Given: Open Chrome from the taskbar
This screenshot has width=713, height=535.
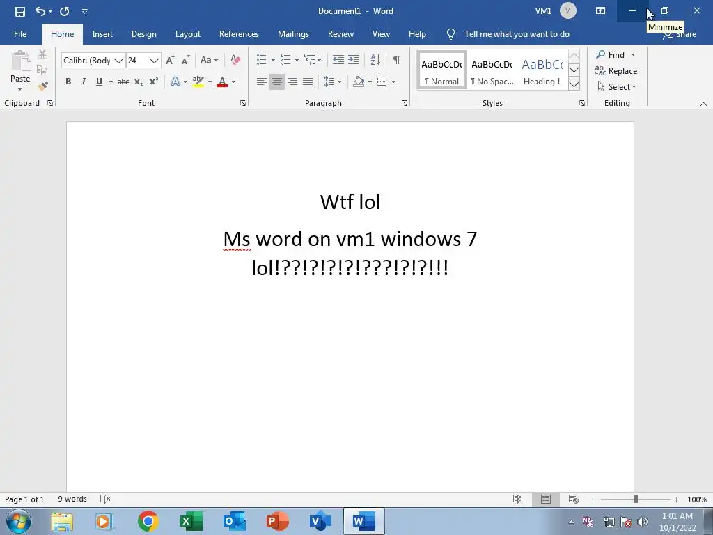Looking at the screenshot, I should pyautogui.click(x=148, y=521).
